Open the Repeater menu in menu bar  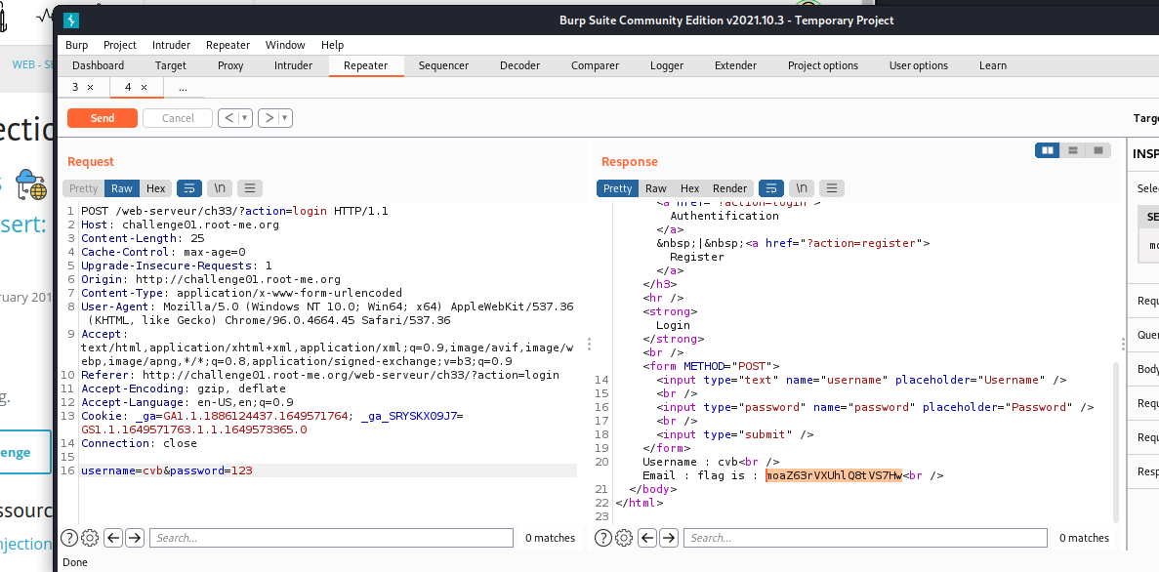coord(228,45)
